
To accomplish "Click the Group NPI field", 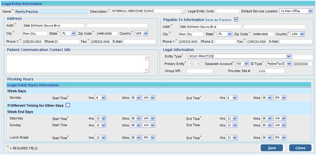I will [199, 71].
